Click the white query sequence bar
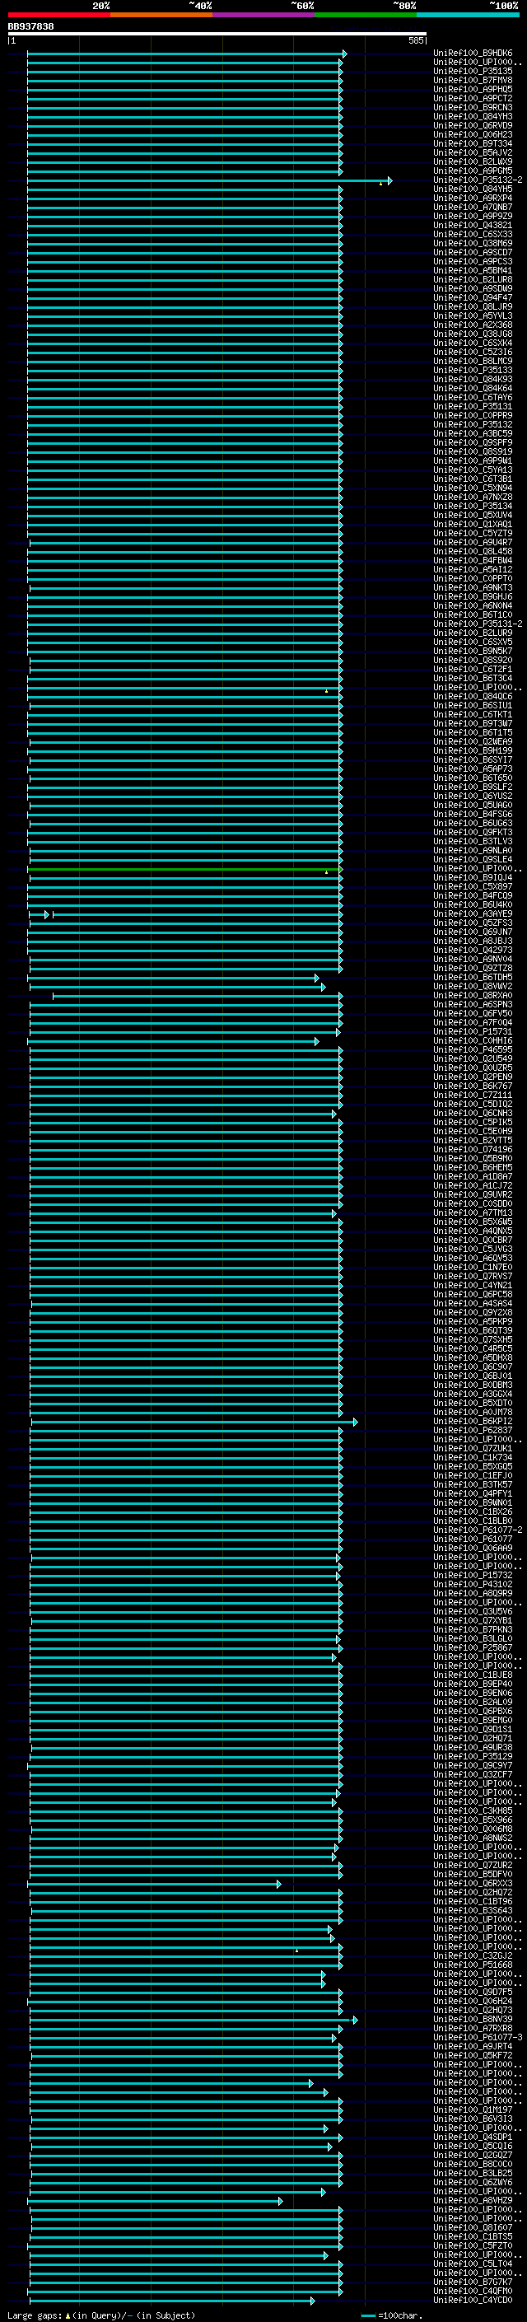Screen dimensions: 527x2322 [217, 33]
